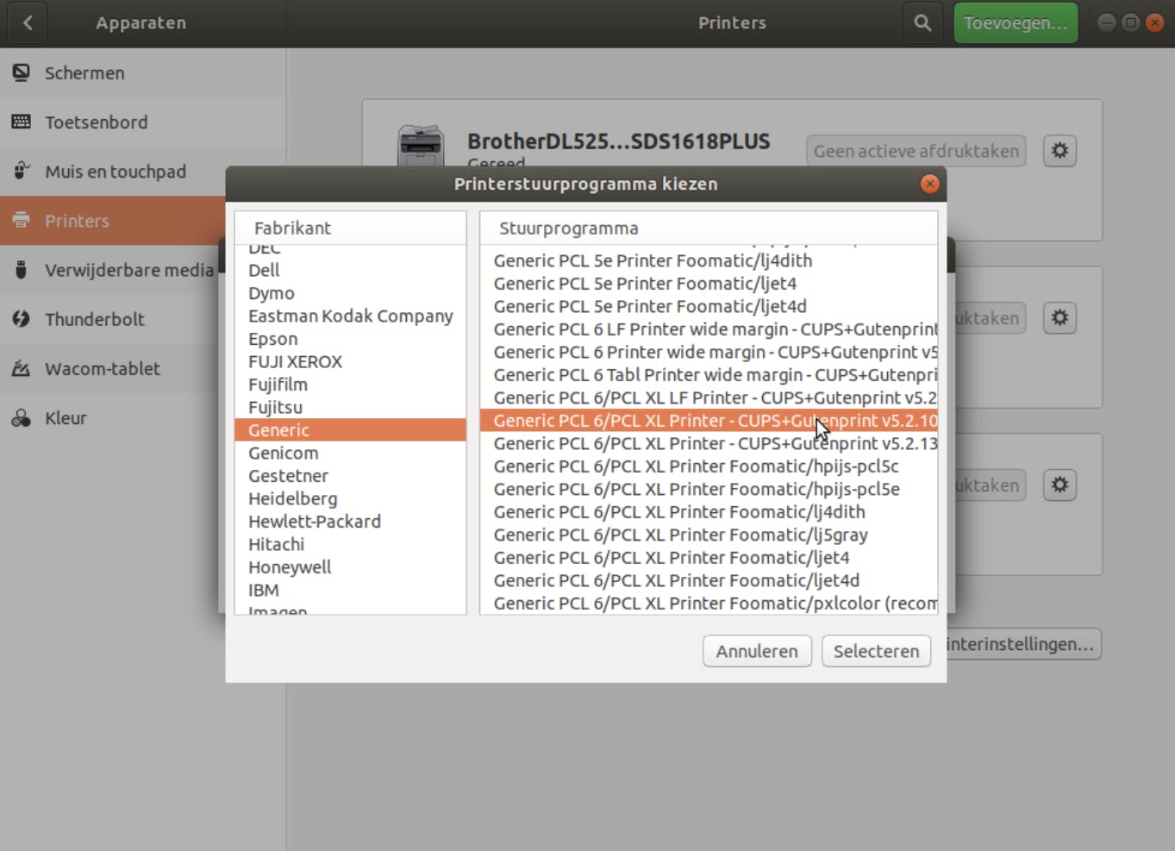Viewport: 1175px width, 851px height.
Task: Select PCL 6/PCL XL Foomatic/pxlcolor driver
Action: pyautogui.click(x=709, y=604)
